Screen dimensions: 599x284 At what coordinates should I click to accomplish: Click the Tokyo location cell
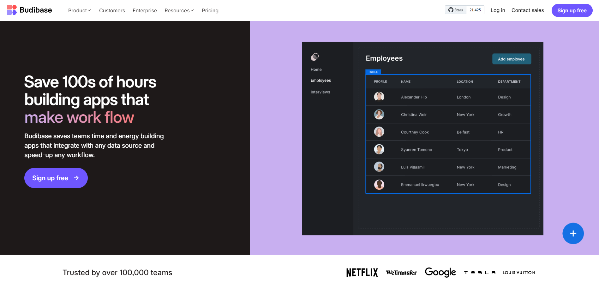click(462, 150)
